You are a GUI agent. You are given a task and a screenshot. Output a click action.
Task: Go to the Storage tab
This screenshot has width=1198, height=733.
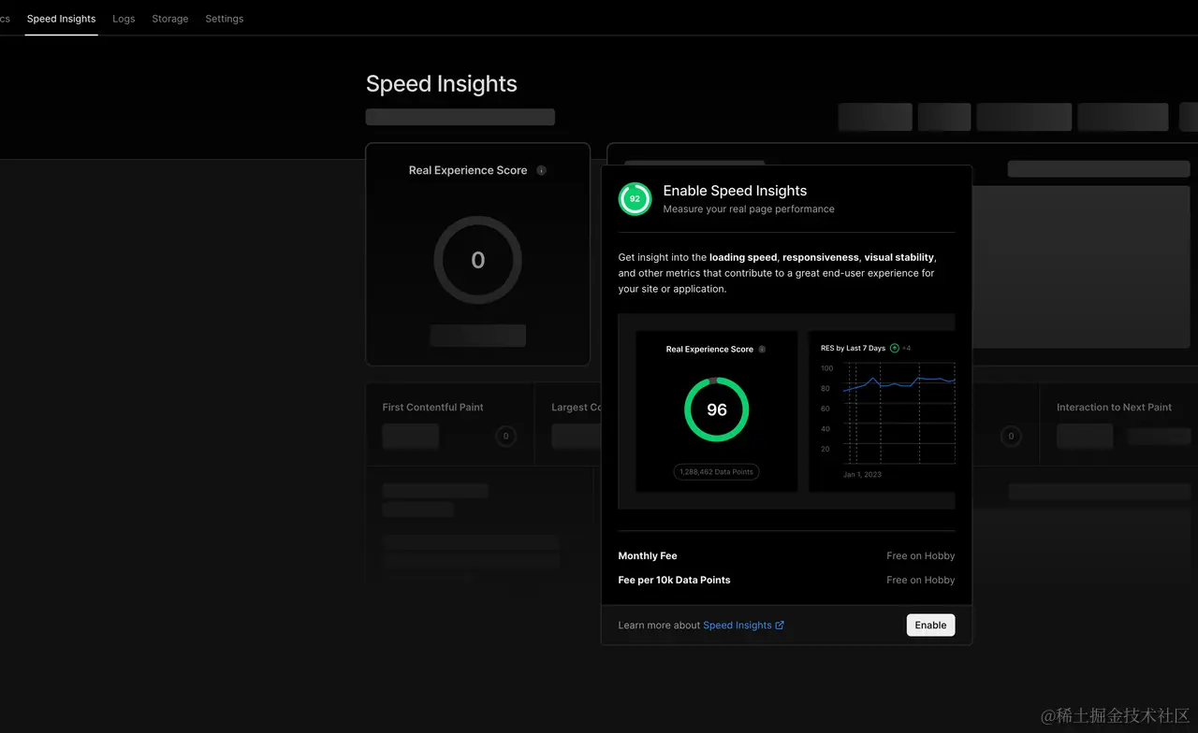[170, 19]
